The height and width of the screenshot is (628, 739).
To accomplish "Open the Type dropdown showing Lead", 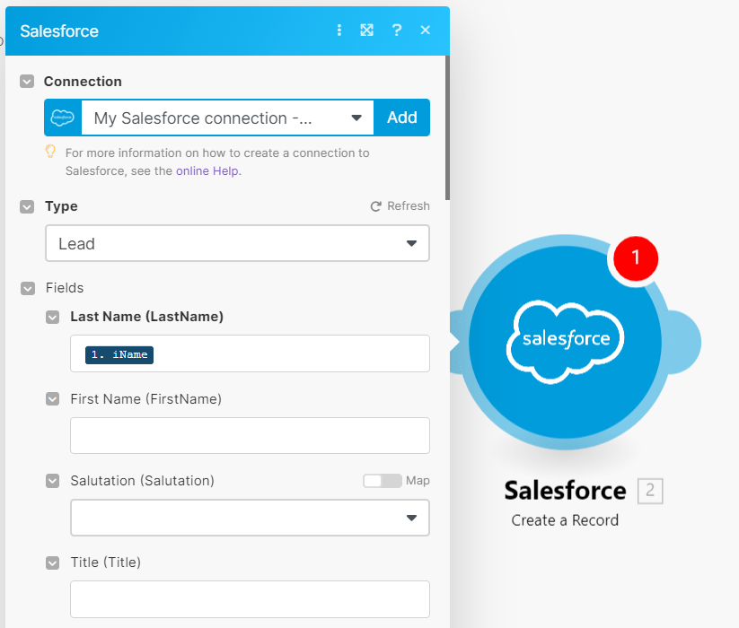I will (237, 243).
